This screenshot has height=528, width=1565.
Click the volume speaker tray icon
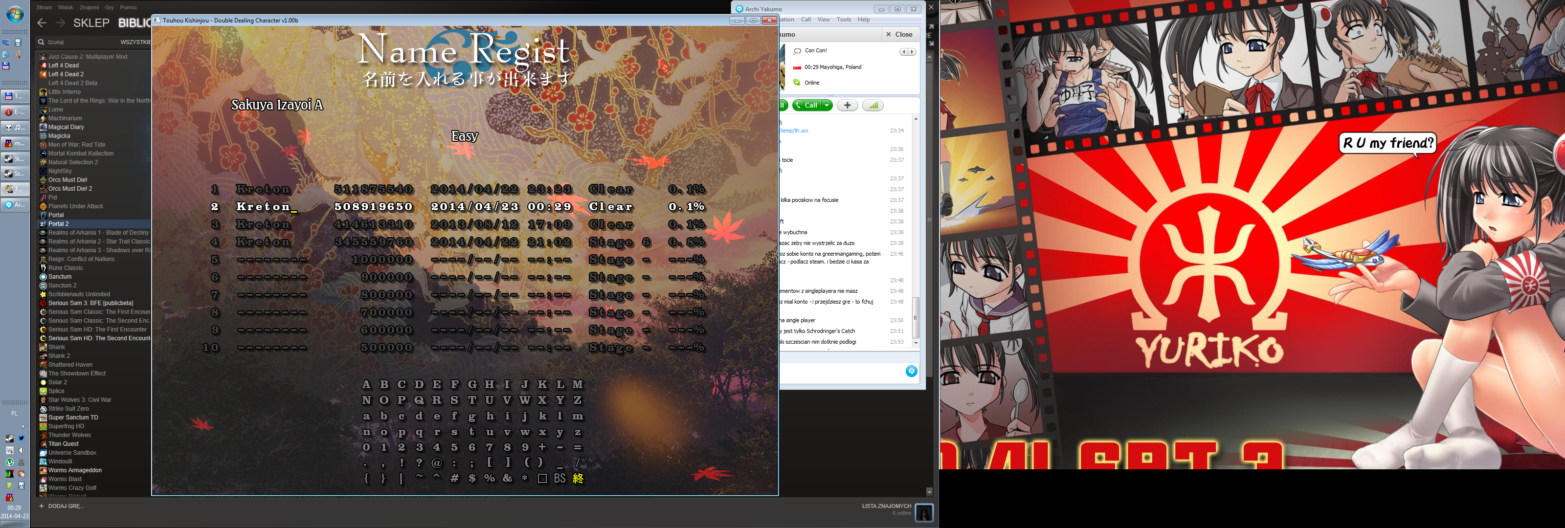point(21,450)
